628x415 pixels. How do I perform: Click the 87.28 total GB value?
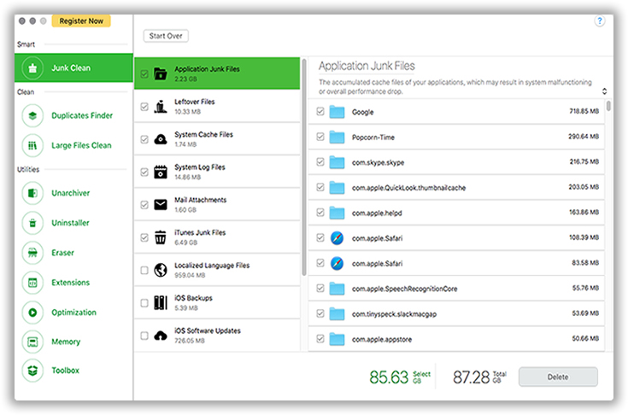pos(472,377)
